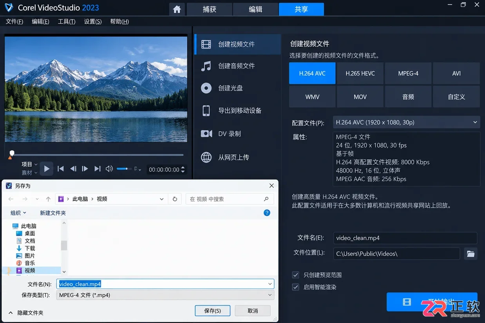Open 从网页上传 globe option
Screen dimensions: 485x323
coord(237,157)
